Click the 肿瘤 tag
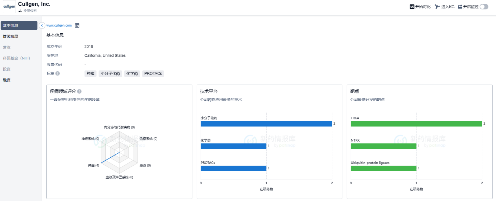This screenshot has width=496, height=201. pos(90,74)
